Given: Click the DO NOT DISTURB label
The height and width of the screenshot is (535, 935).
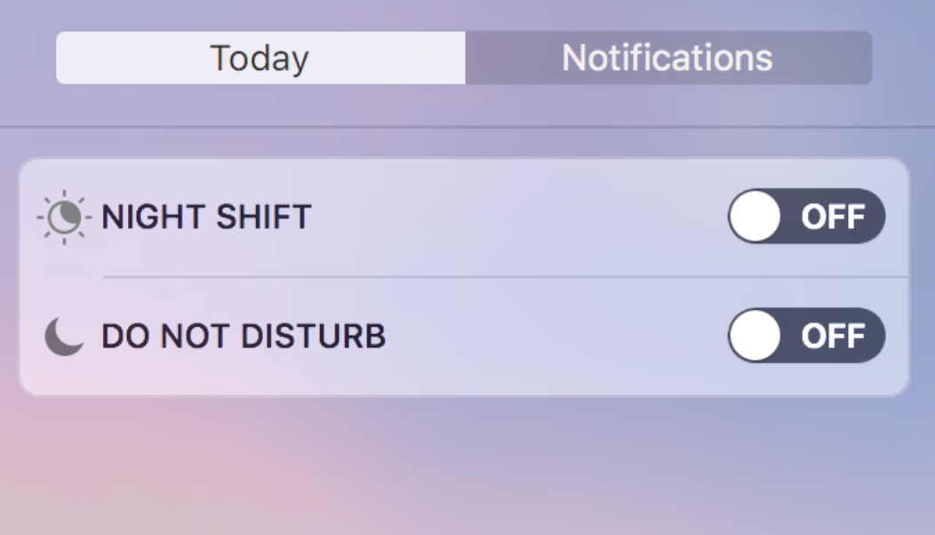Looking at the screenshot, I should click(244, 337).
